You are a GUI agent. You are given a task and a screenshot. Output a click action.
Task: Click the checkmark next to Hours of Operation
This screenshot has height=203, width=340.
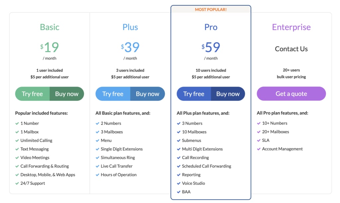[x=97, y=175]
